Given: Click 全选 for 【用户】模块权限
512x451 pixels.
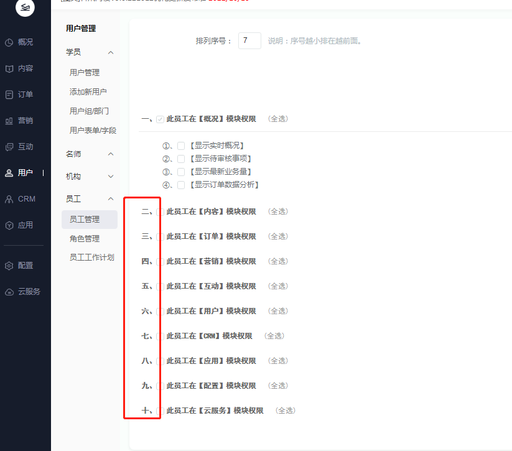Looking at the screenshot, I should coord(278,311).
